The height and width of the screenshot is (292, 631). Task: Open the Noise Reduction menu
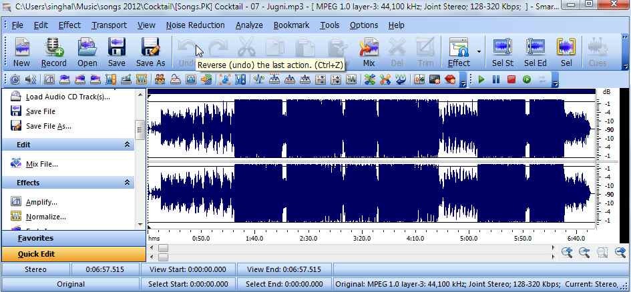[195, 25]
